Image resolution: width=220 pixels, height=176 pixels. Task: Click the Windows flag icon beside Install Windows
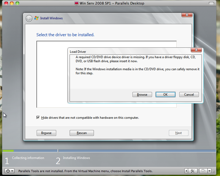pyautogui.click(x=36, y=18)
